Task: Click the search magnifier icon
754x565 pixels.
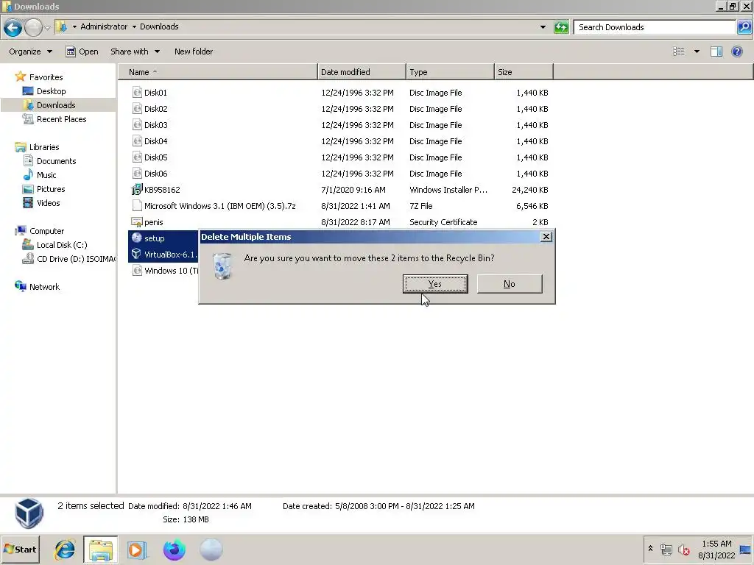Action: click(744, 27)
